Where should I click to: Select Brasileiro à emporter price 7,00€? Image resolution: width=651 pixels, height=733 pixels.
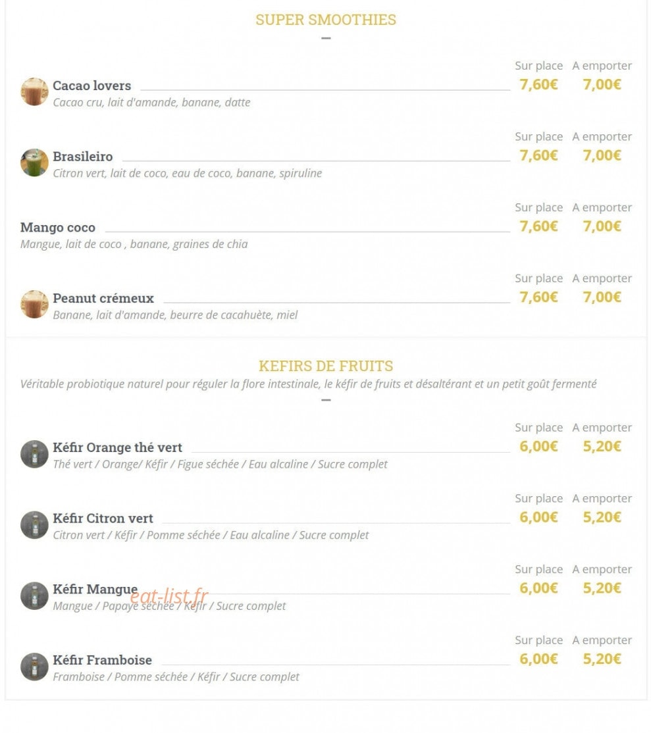point(602,156)
